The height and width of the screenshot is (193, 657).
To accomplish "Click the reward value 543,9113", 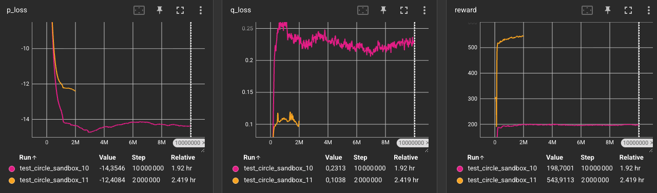I will [x=561, y=180].
